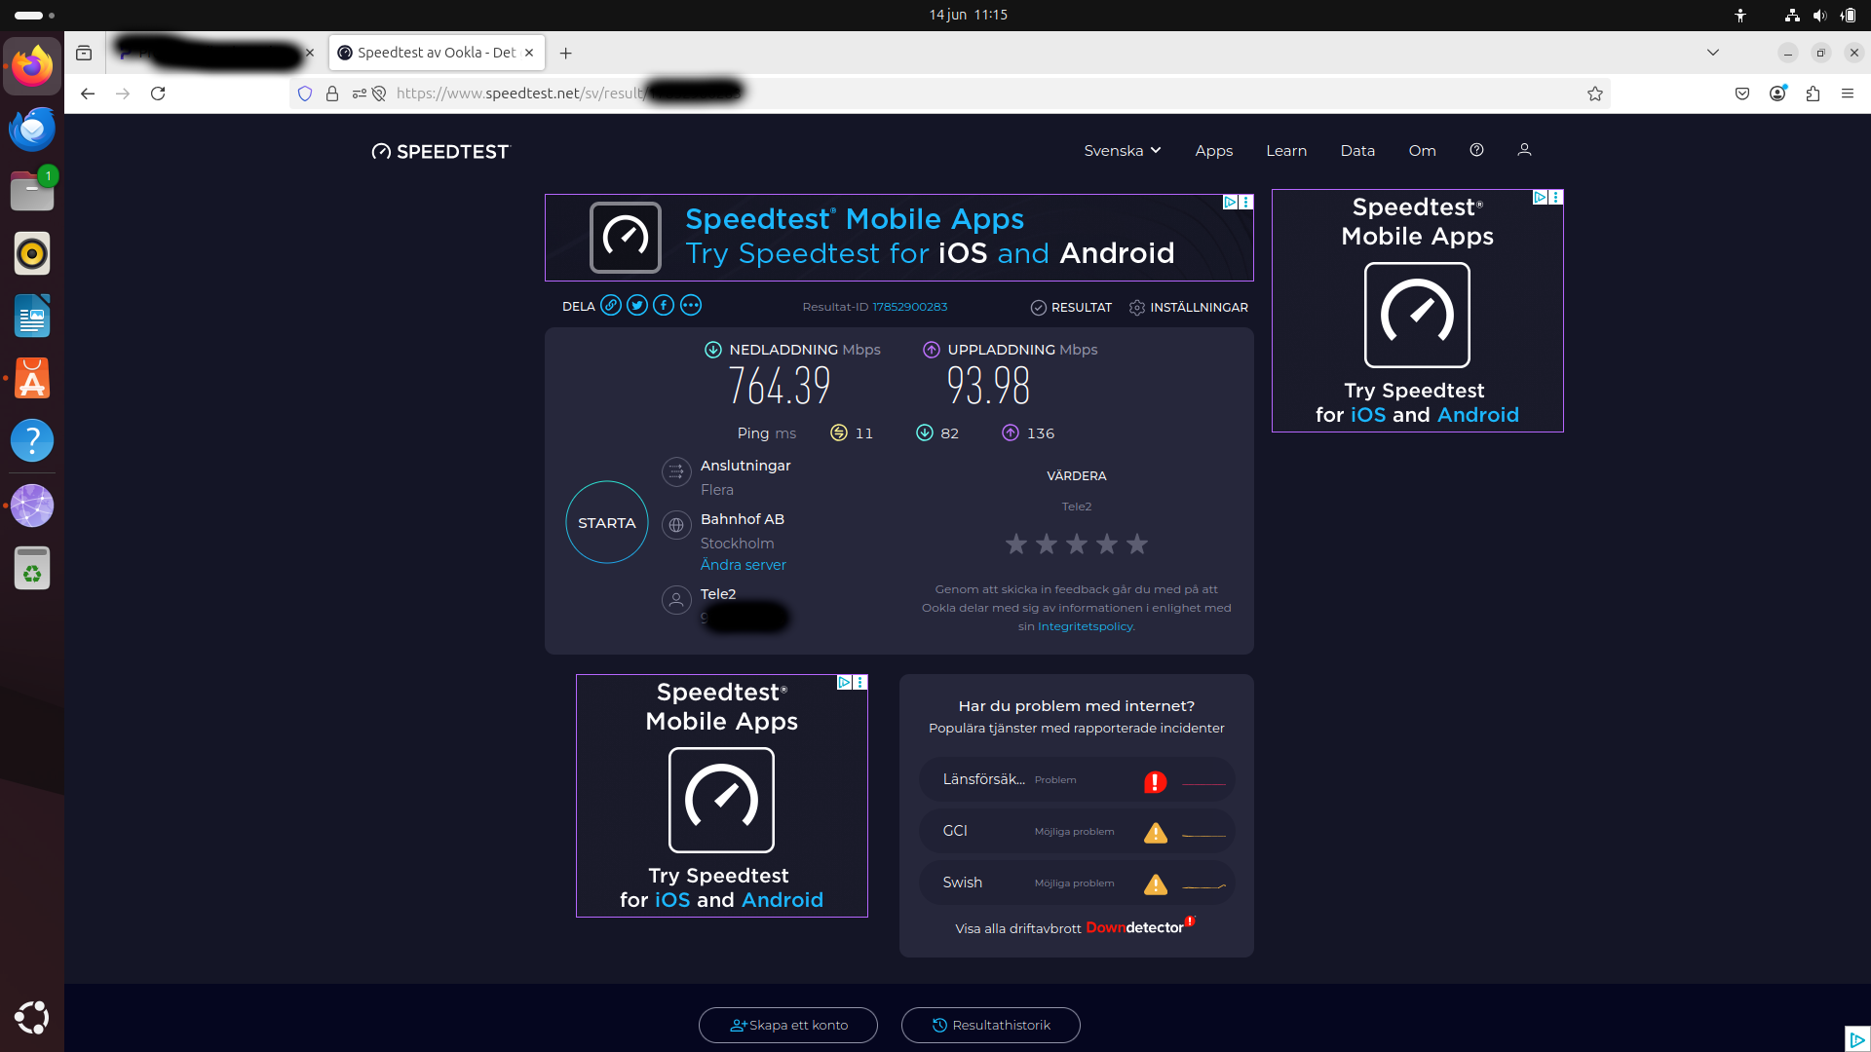The height and width of the screenshot is (1052, 1871).
Task: Open Trash from the dock
Action: (x=32, y=568)
